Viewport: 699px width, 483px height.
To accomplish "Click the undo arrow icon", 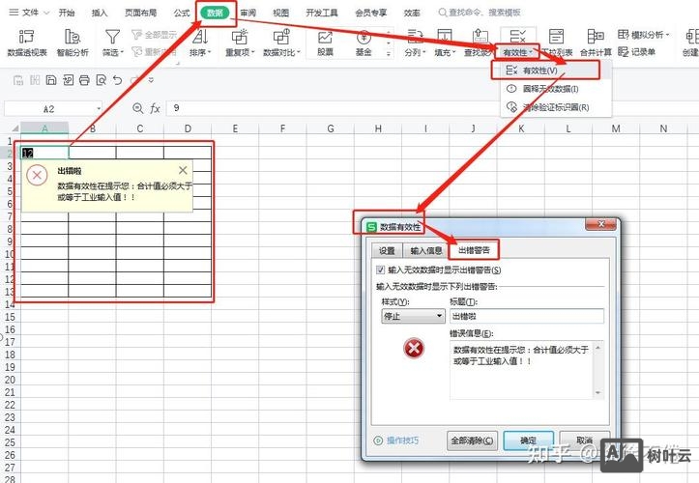I will point(118,80).
